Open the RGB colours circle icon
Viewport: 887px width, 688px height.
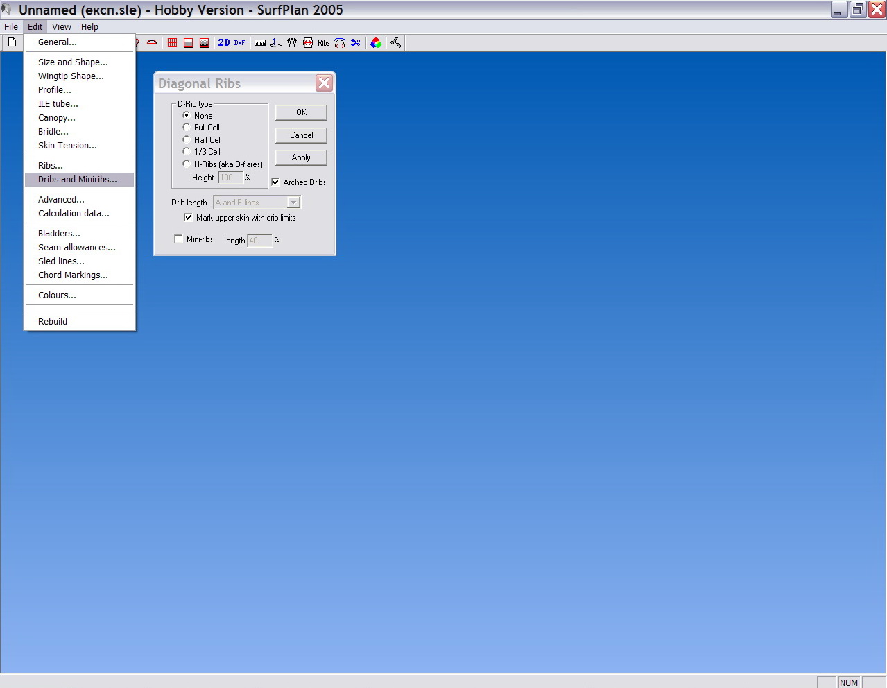coord(375,43)
